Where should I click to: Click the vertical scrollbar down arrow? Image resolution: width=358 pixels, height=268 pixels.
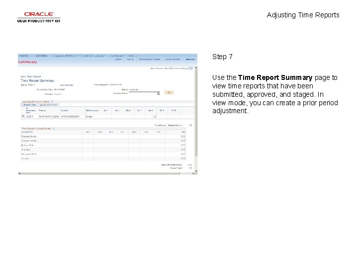[196, 171]
